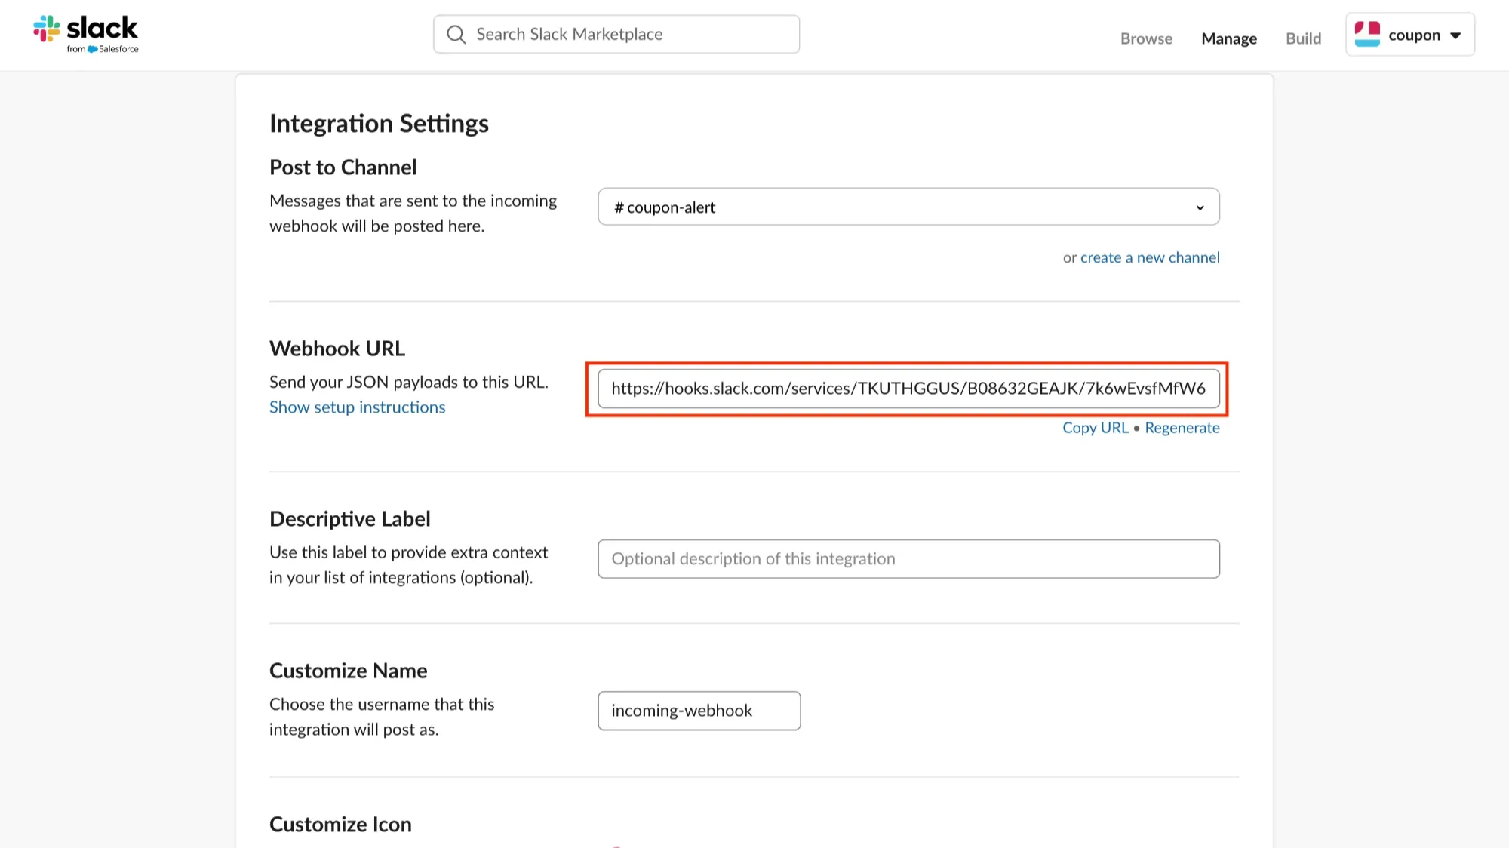Screen dimensions: 1509x848
Task: Click the Customize Icon section heading
Action: pyautogui.click(x=340, y=825)
